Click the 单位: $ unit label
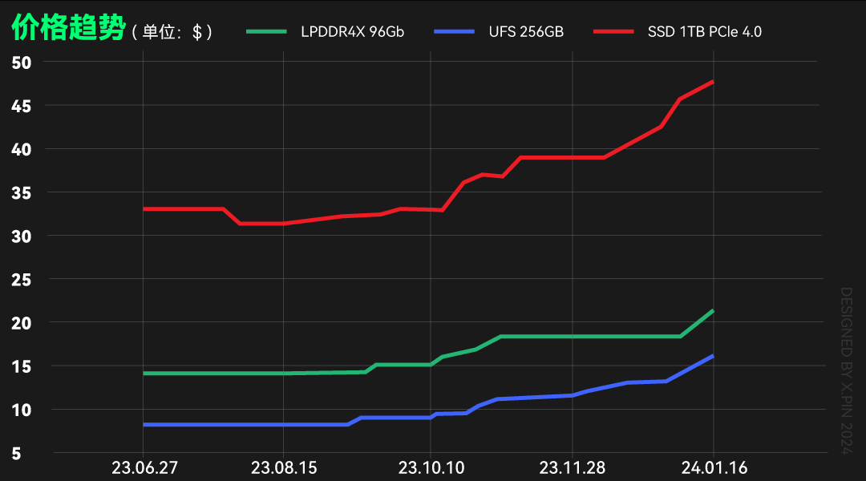Image resolution: width=866 pixels, height=481 pixels. click(x=172, y=32)
